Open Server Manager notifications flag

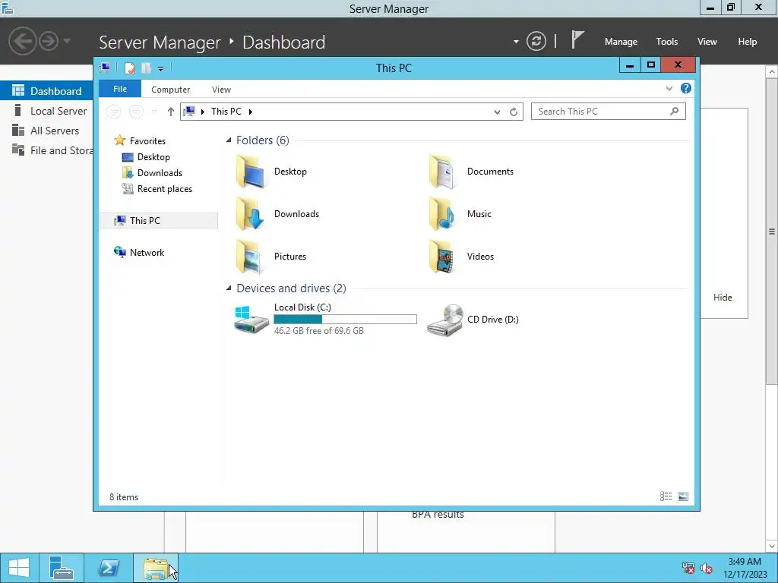(x=577, y=39)
